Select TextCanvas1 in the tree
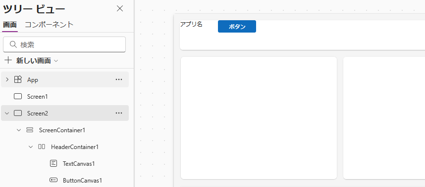 click(79, 163)
